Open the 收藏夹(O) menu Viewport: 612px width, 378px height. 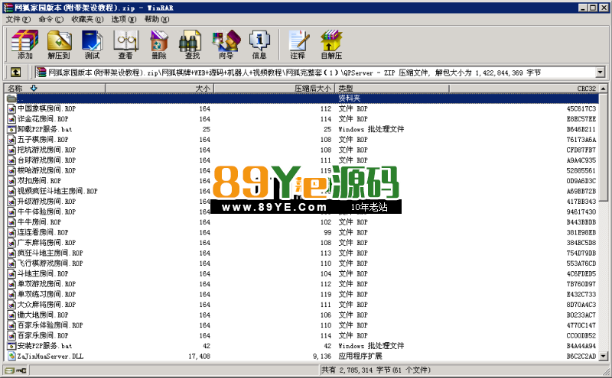point(87,19)
